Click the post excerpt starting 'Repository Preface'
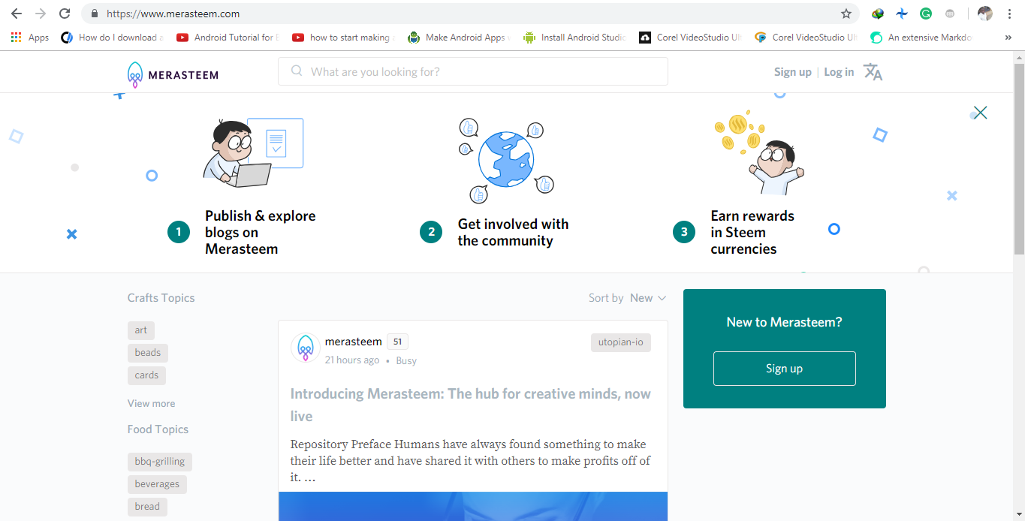 click(x=471, y=461)
